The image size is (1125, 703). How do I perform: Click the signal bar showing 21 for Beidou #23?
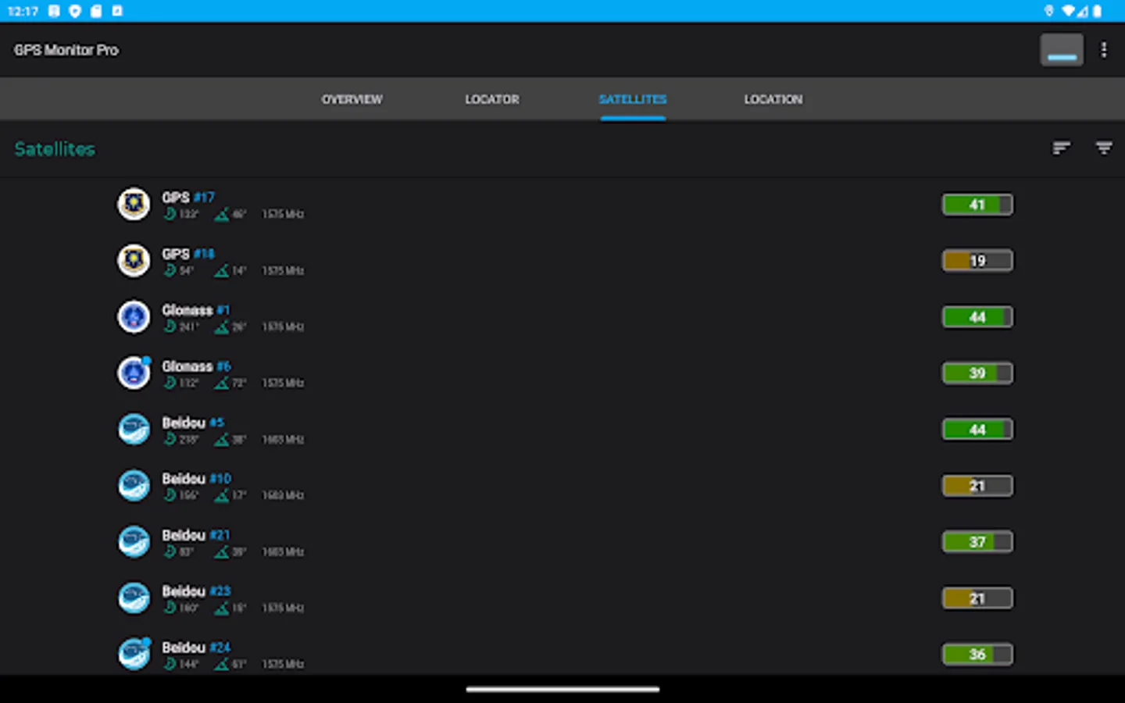pos(977,598)
